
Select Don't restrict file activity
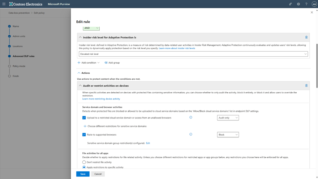84,162
